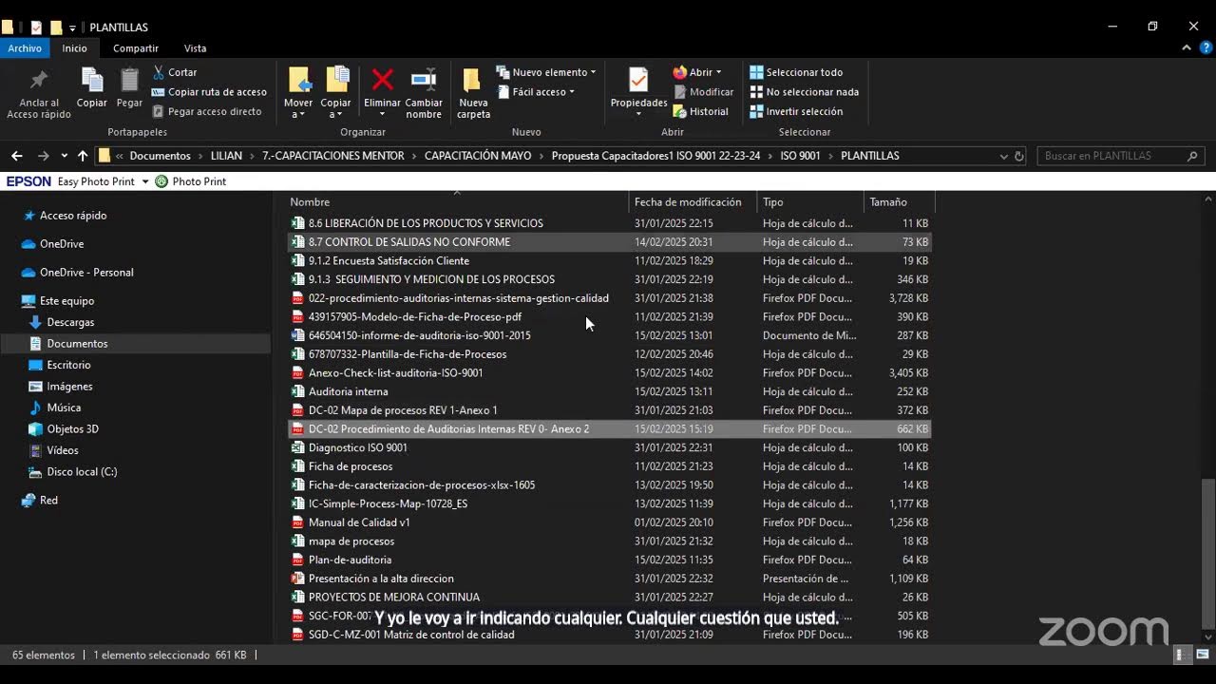Click the Forward navigation arrow
Screen dimensions: 1216x684
(x=43, y=156)
